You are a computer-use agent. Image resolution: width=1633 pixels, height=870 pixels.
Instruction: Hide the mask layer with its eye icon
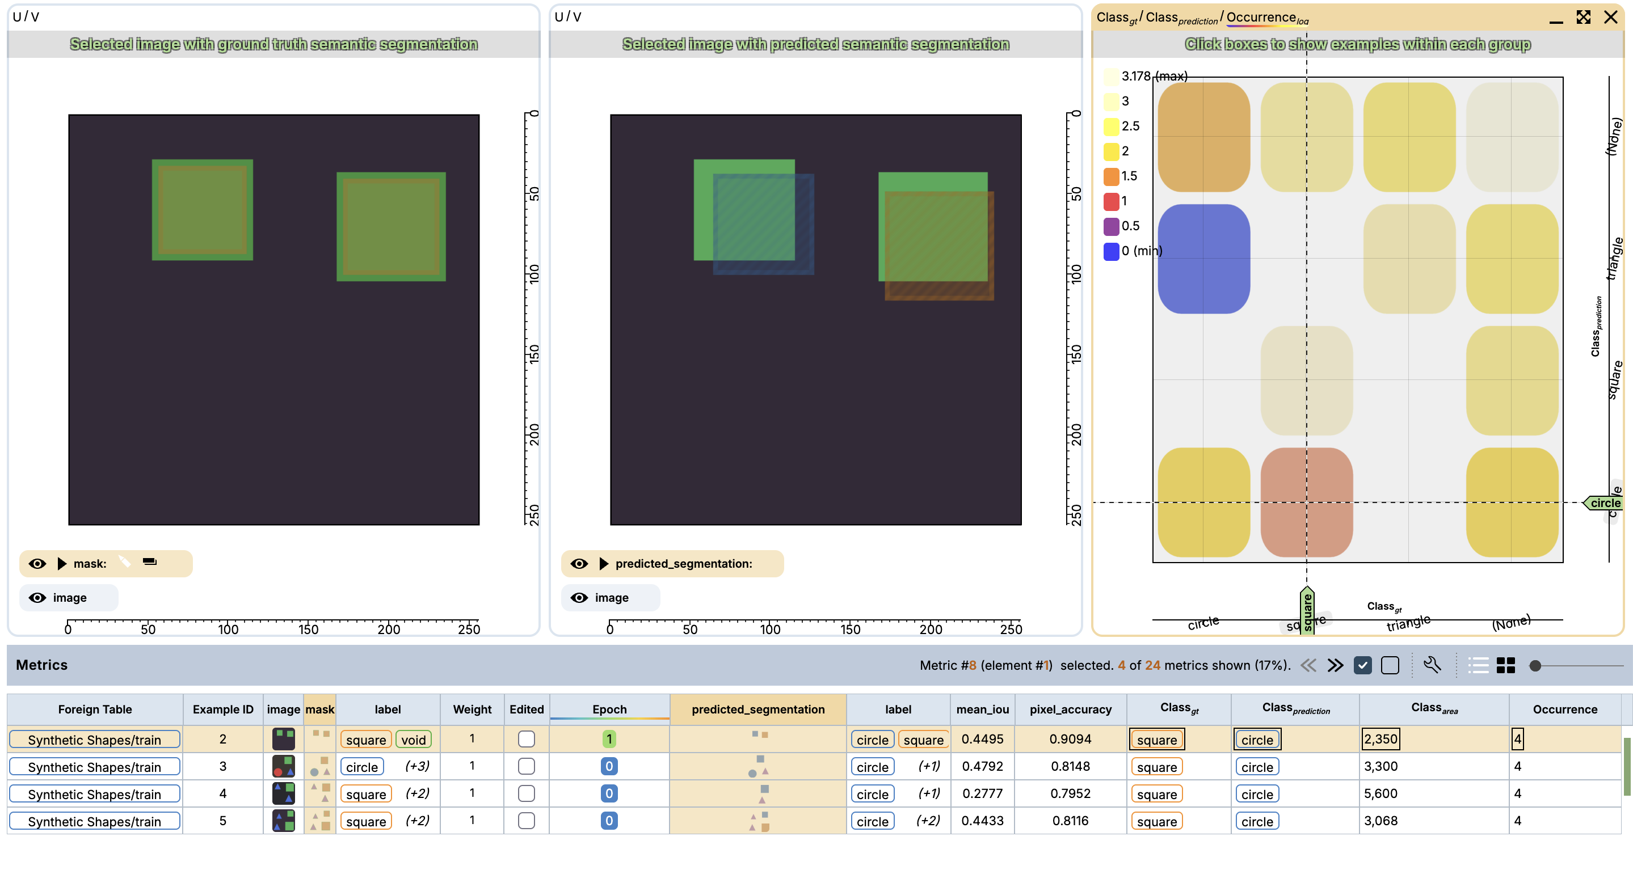(37, 563)
